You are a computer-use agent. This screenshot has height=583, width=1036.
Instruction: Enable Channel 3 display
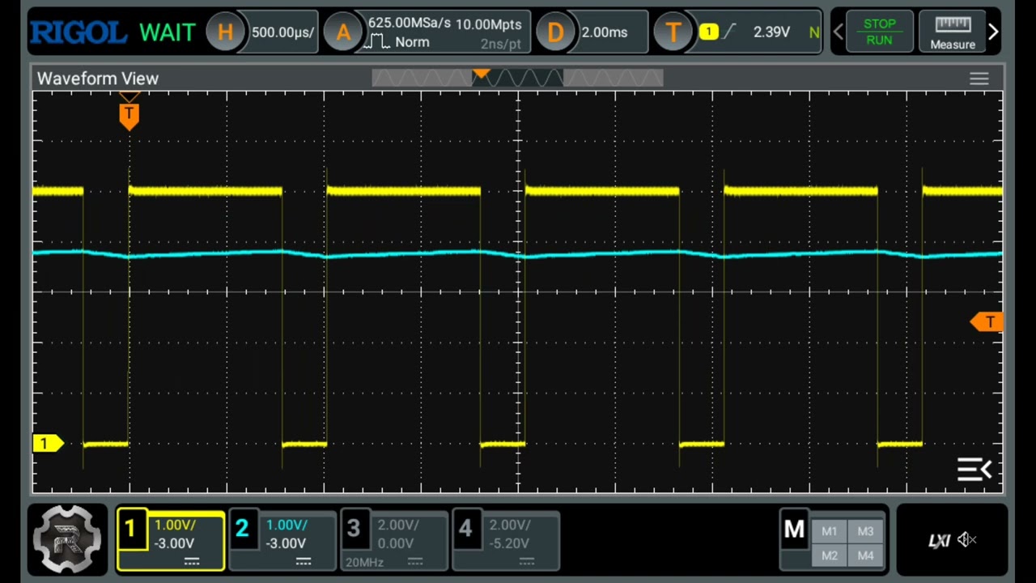click(393, 538)
